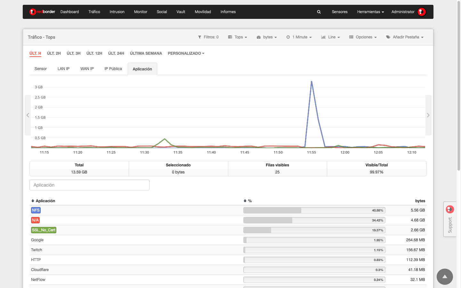This screenshot has width=461, height=288.
Task: Click the scroll-to-top arrow button
Action: point(445,276)
